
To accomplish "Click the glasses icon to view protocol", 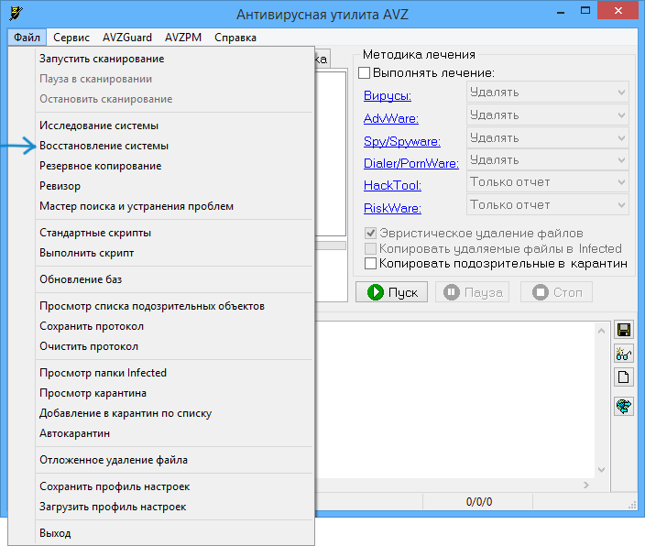I will point(624,354).
